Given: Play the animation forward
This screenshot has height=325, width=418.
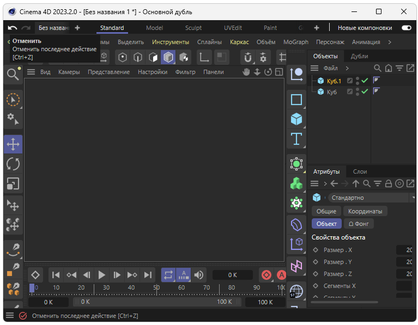Looking at the screenshot, I should tap(101, 275).
